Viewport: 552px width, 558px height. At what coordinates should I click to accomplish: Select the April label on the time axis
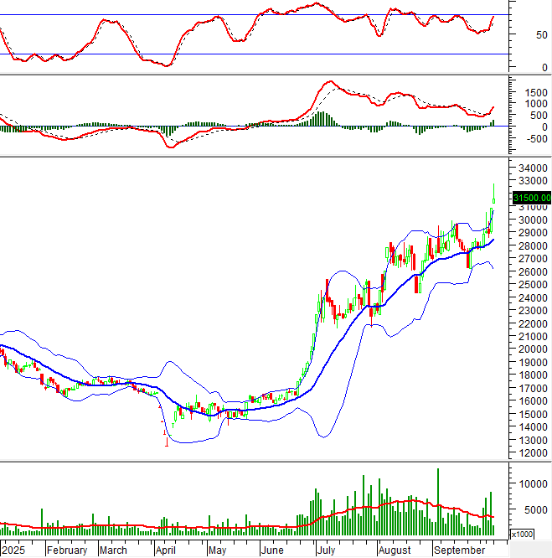pos(165,550)
